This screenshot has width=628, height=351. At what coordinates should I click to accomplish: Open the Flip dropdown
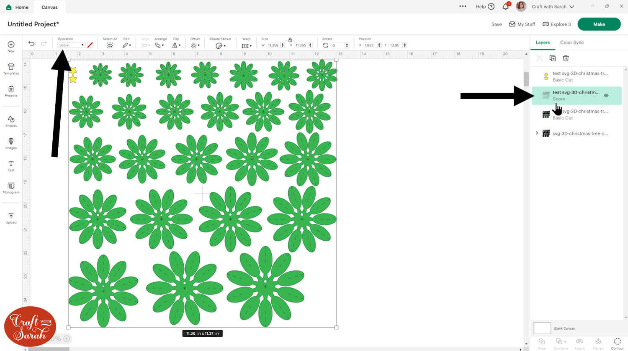click(x=176, y=45)
